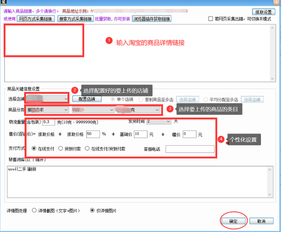Screen dimensions: 283x232
Task: Click 选择店铺 button next to 复制商品至多店
Action: click(187, 100)
